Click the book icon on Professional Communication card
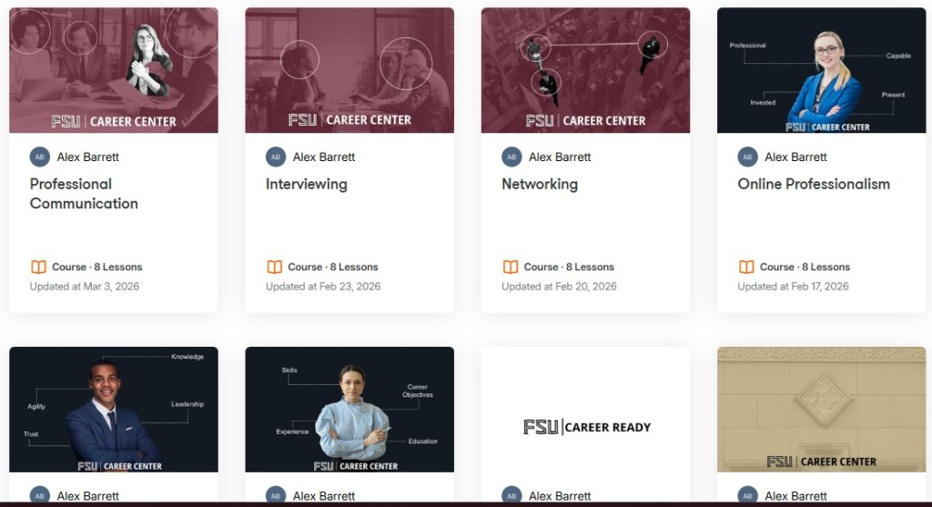 click(x=38, y=267)
